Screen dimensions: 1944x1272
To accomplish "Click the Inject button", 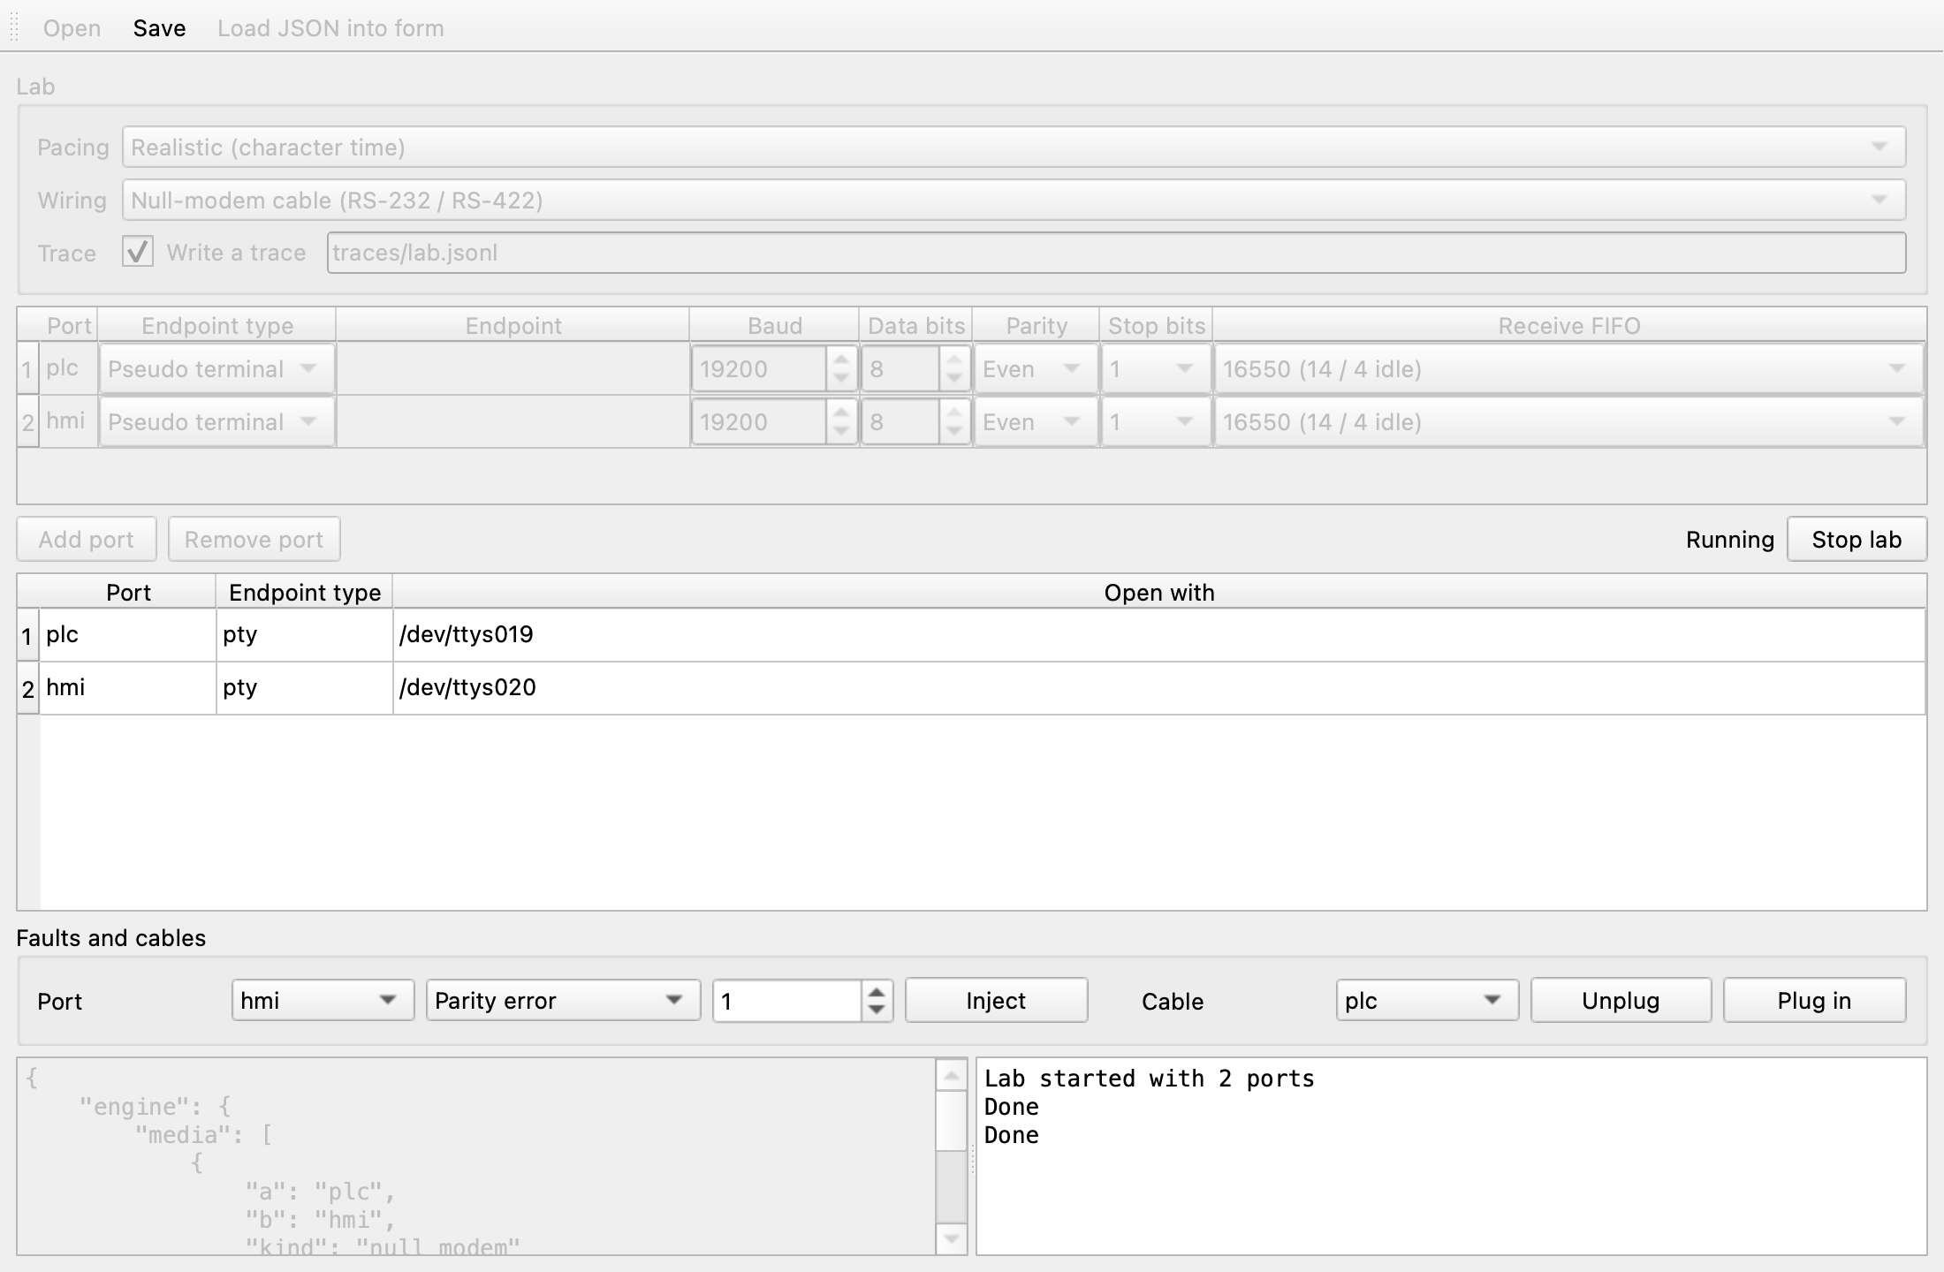I will pos(996,1001).
